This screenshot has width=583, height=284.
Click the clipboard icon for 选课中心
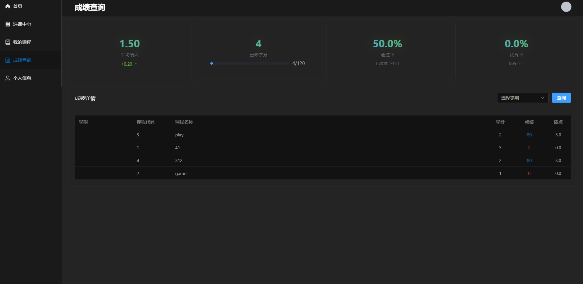8,24
